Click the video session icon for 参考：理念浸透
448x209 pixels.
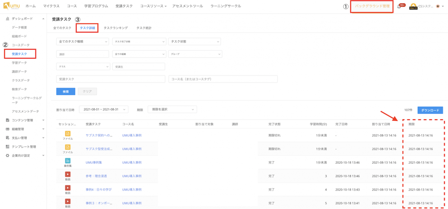[68, 174]
